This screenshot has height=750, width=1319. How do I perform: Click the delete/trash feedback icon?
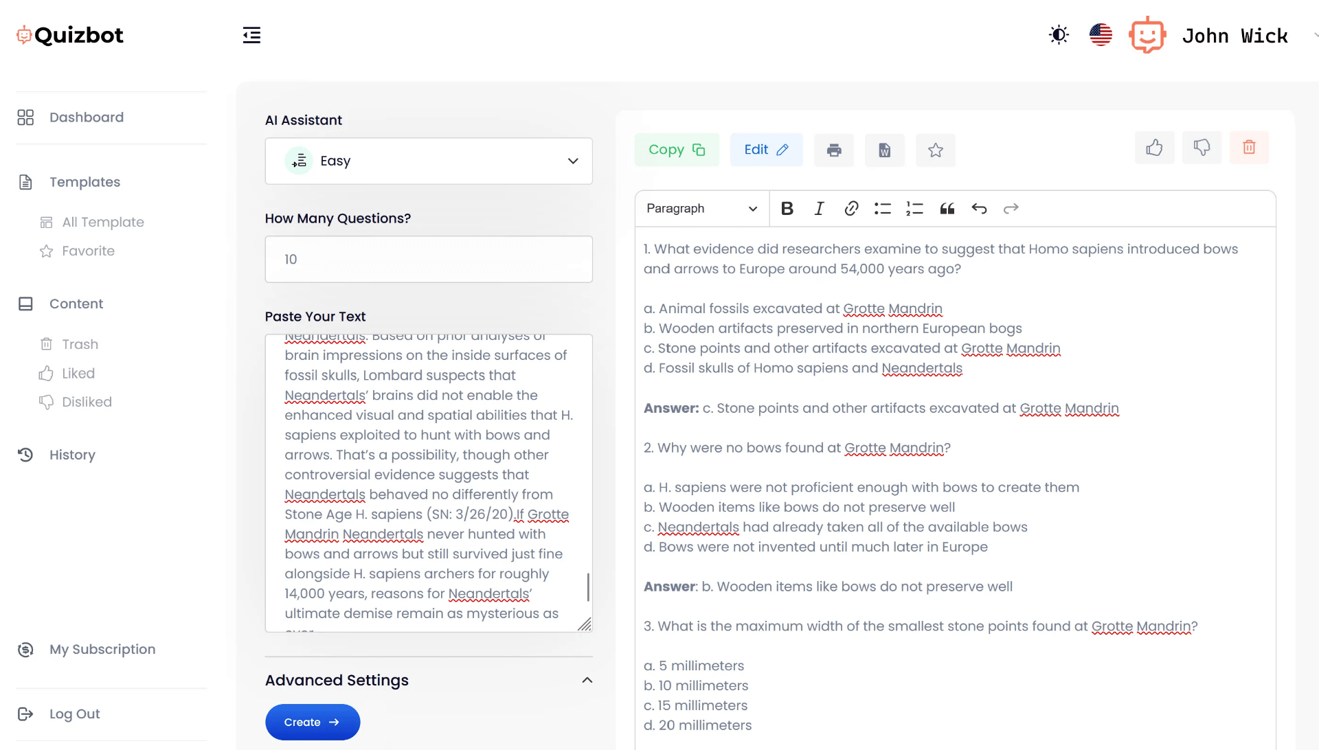(1250, 148)
